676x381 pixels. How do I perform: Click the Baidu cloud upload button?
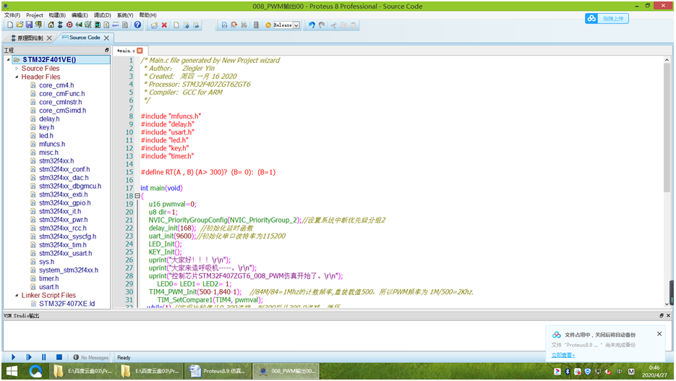(x=607, y=19)
